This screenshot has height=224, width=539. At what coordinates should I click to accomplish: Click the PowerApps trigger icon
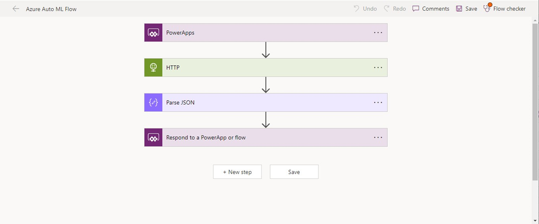(x=153, y=32)
